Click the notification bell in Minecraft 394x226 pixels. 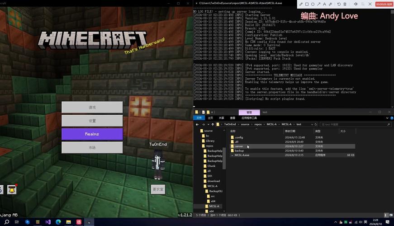[11, 189]
